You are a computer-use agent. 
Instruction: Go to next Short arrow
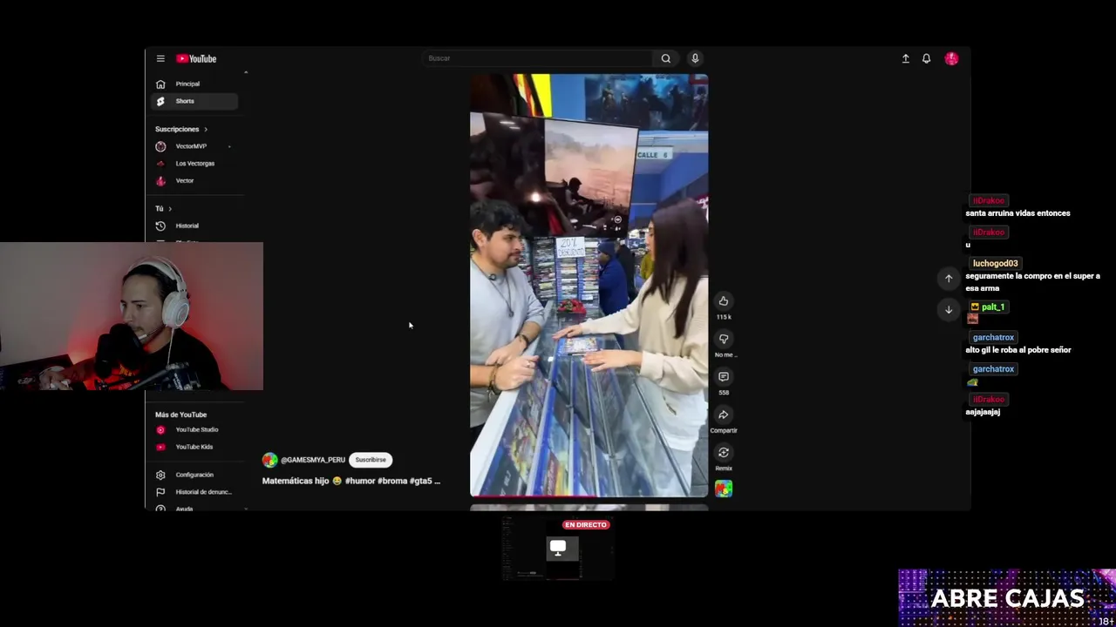(x=949, y=309)
